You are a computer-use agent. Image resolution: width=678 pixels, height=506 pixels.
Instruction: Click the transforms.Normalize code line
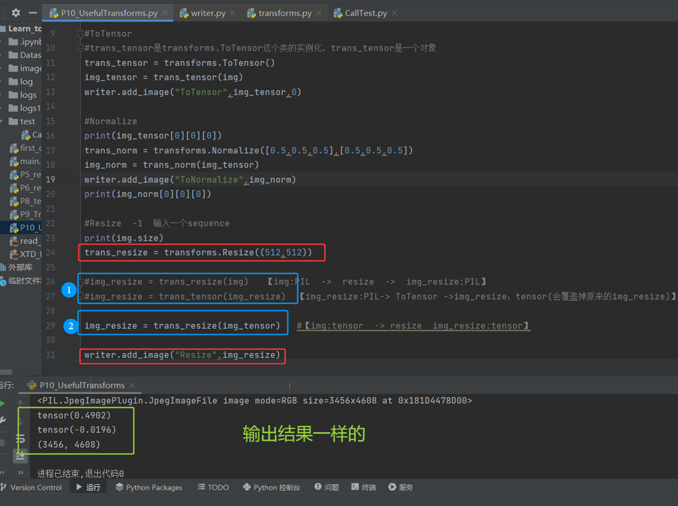pyautogui.click(x=249, y=150)
